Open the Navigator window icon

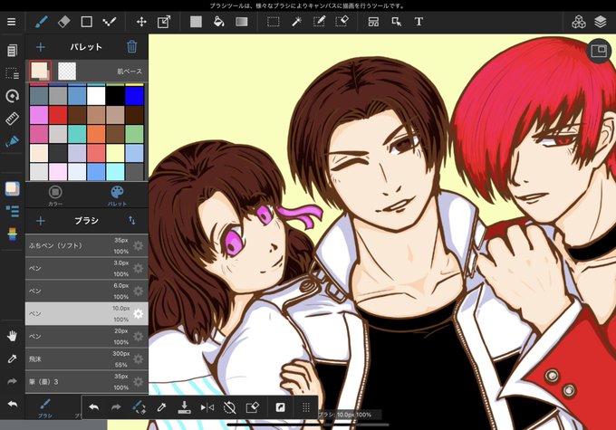[x=599, y=51]
